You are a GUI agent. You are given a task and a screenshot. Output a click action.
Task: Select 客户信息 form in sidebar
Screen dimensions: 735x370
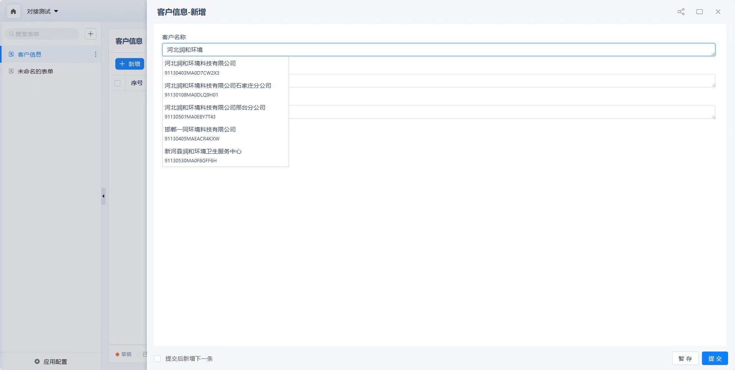click(30, 55)
